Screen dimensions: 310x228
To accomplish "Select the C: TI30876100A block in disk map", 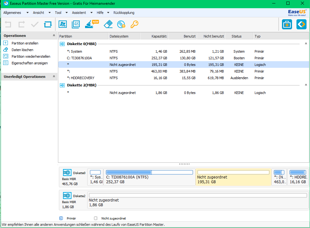I will point(149,177).
